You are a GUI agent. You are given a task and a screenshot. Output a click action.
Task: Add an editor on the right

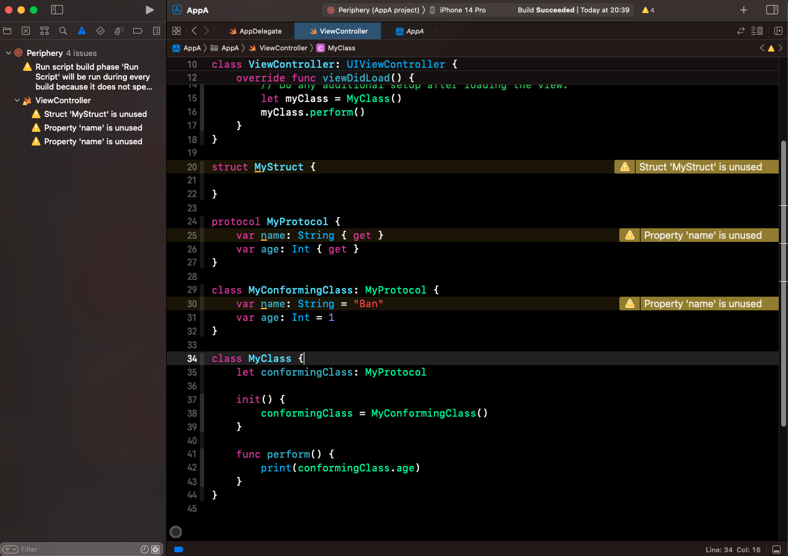778,30
